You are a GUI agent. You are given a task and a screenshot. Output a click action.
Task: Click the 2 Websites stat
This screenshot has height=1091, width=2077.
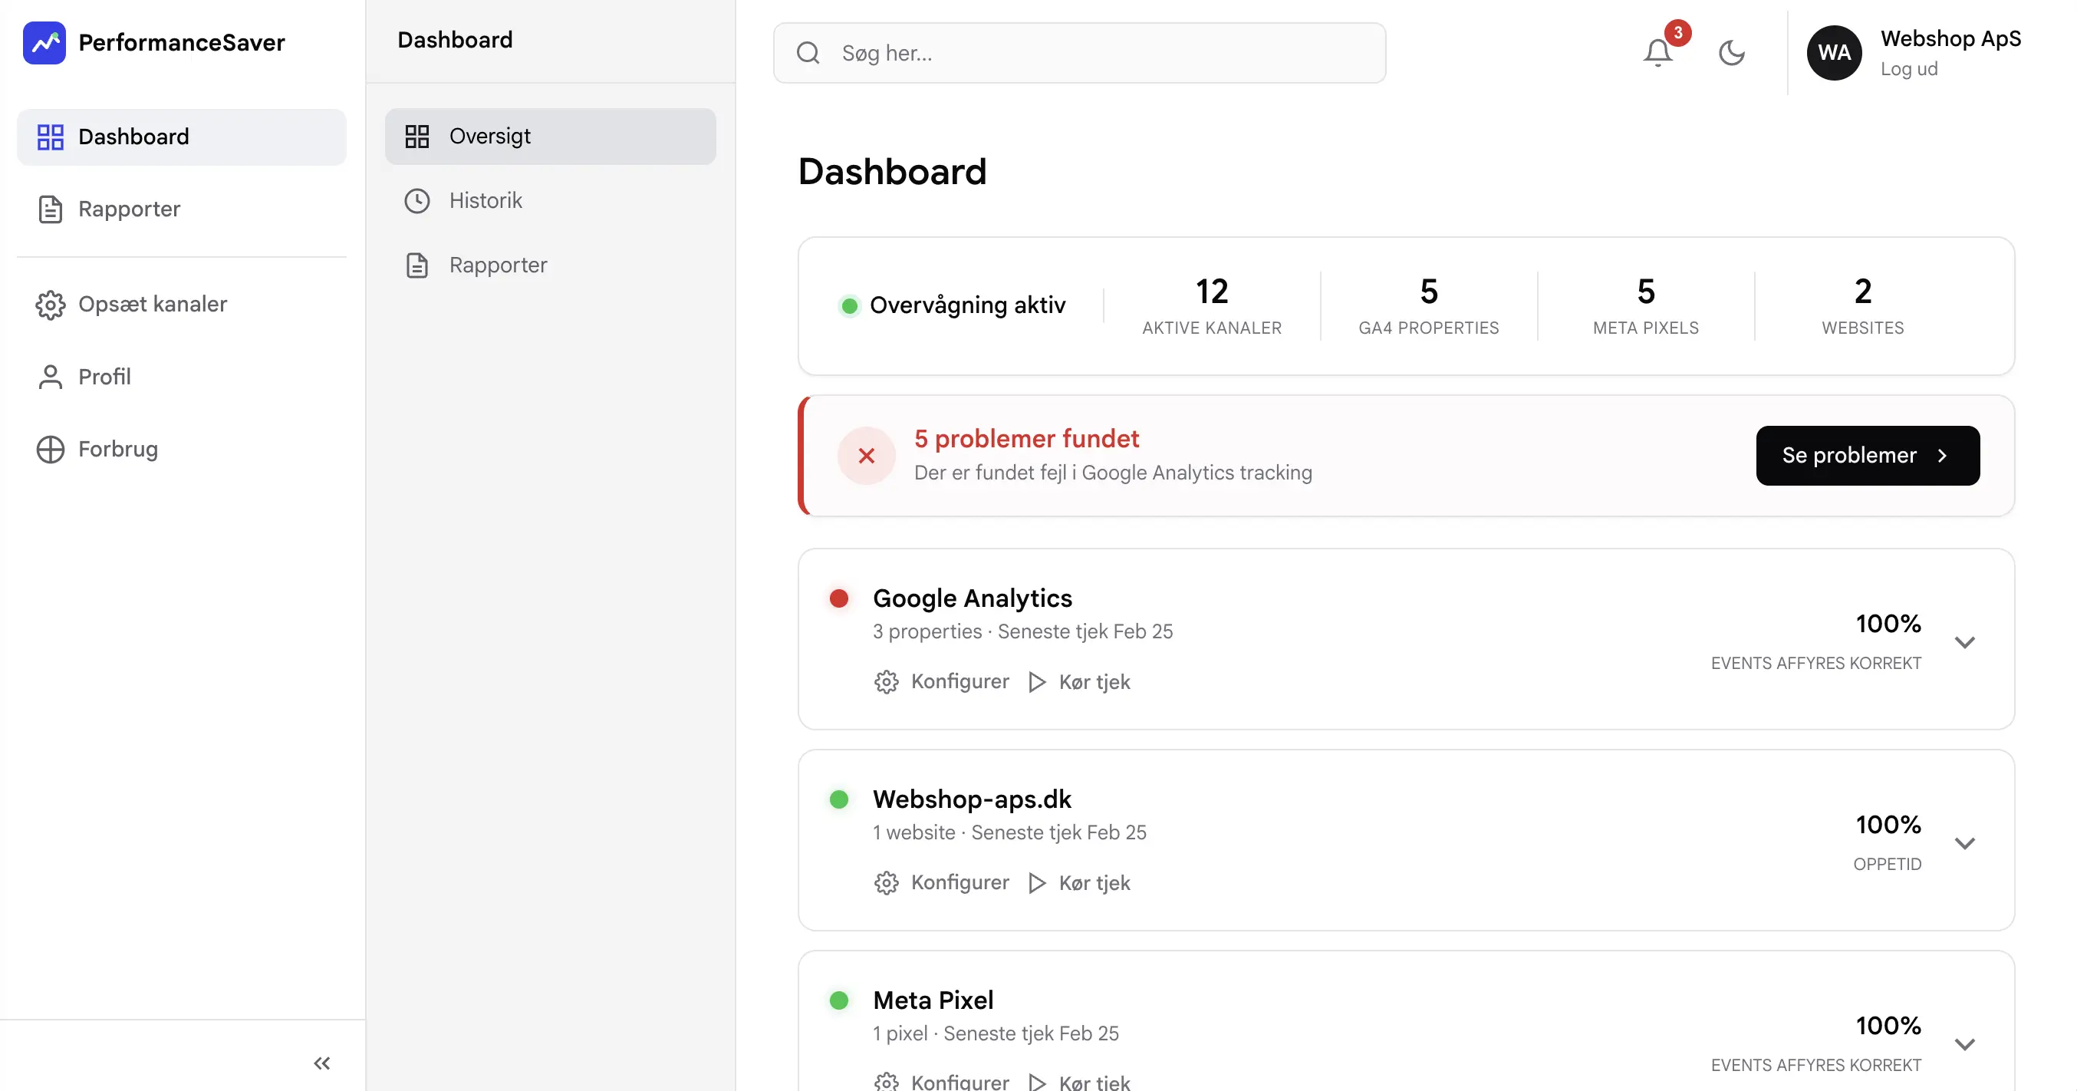click(x=1862, y=306)
